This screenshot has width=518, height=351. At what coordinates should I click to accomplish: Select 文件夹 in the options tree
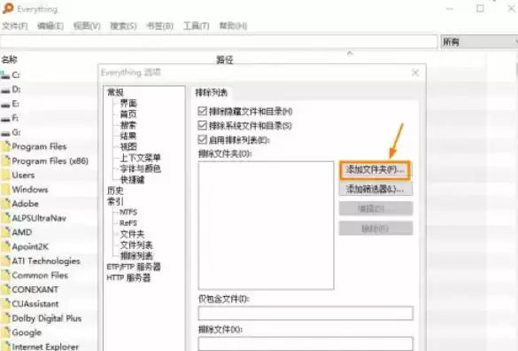tap(132, 234)
